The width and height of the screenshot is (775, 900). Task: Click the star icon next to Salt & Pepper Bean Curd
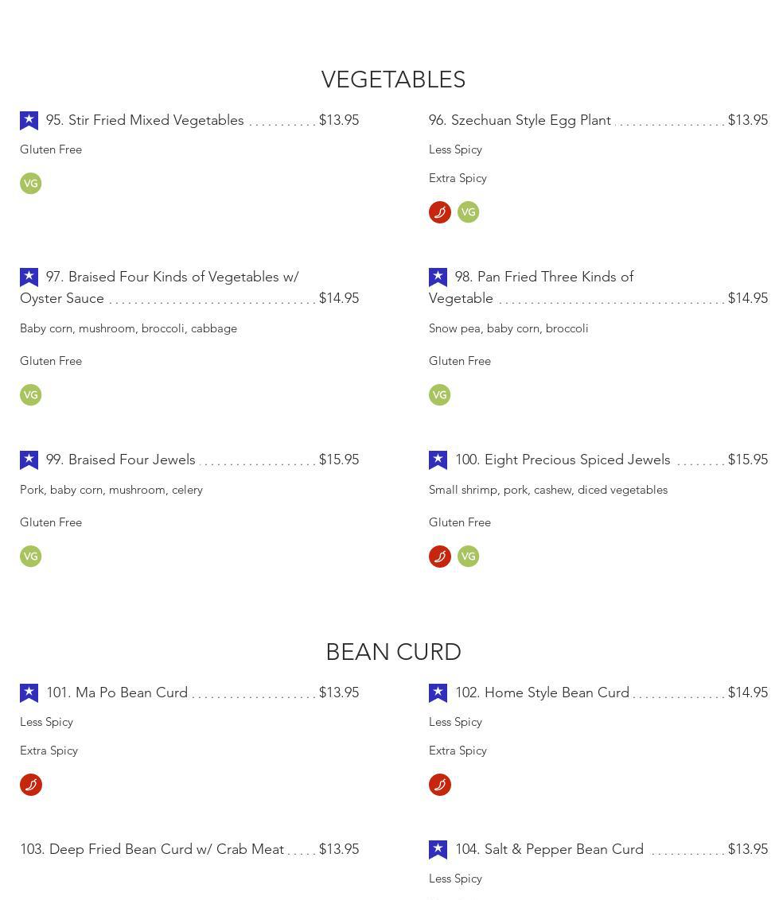[438, 849]
